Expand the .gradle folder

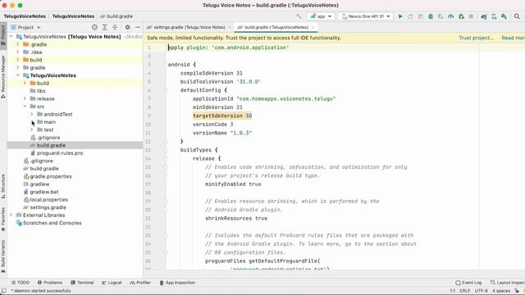(x=18, y=44)
